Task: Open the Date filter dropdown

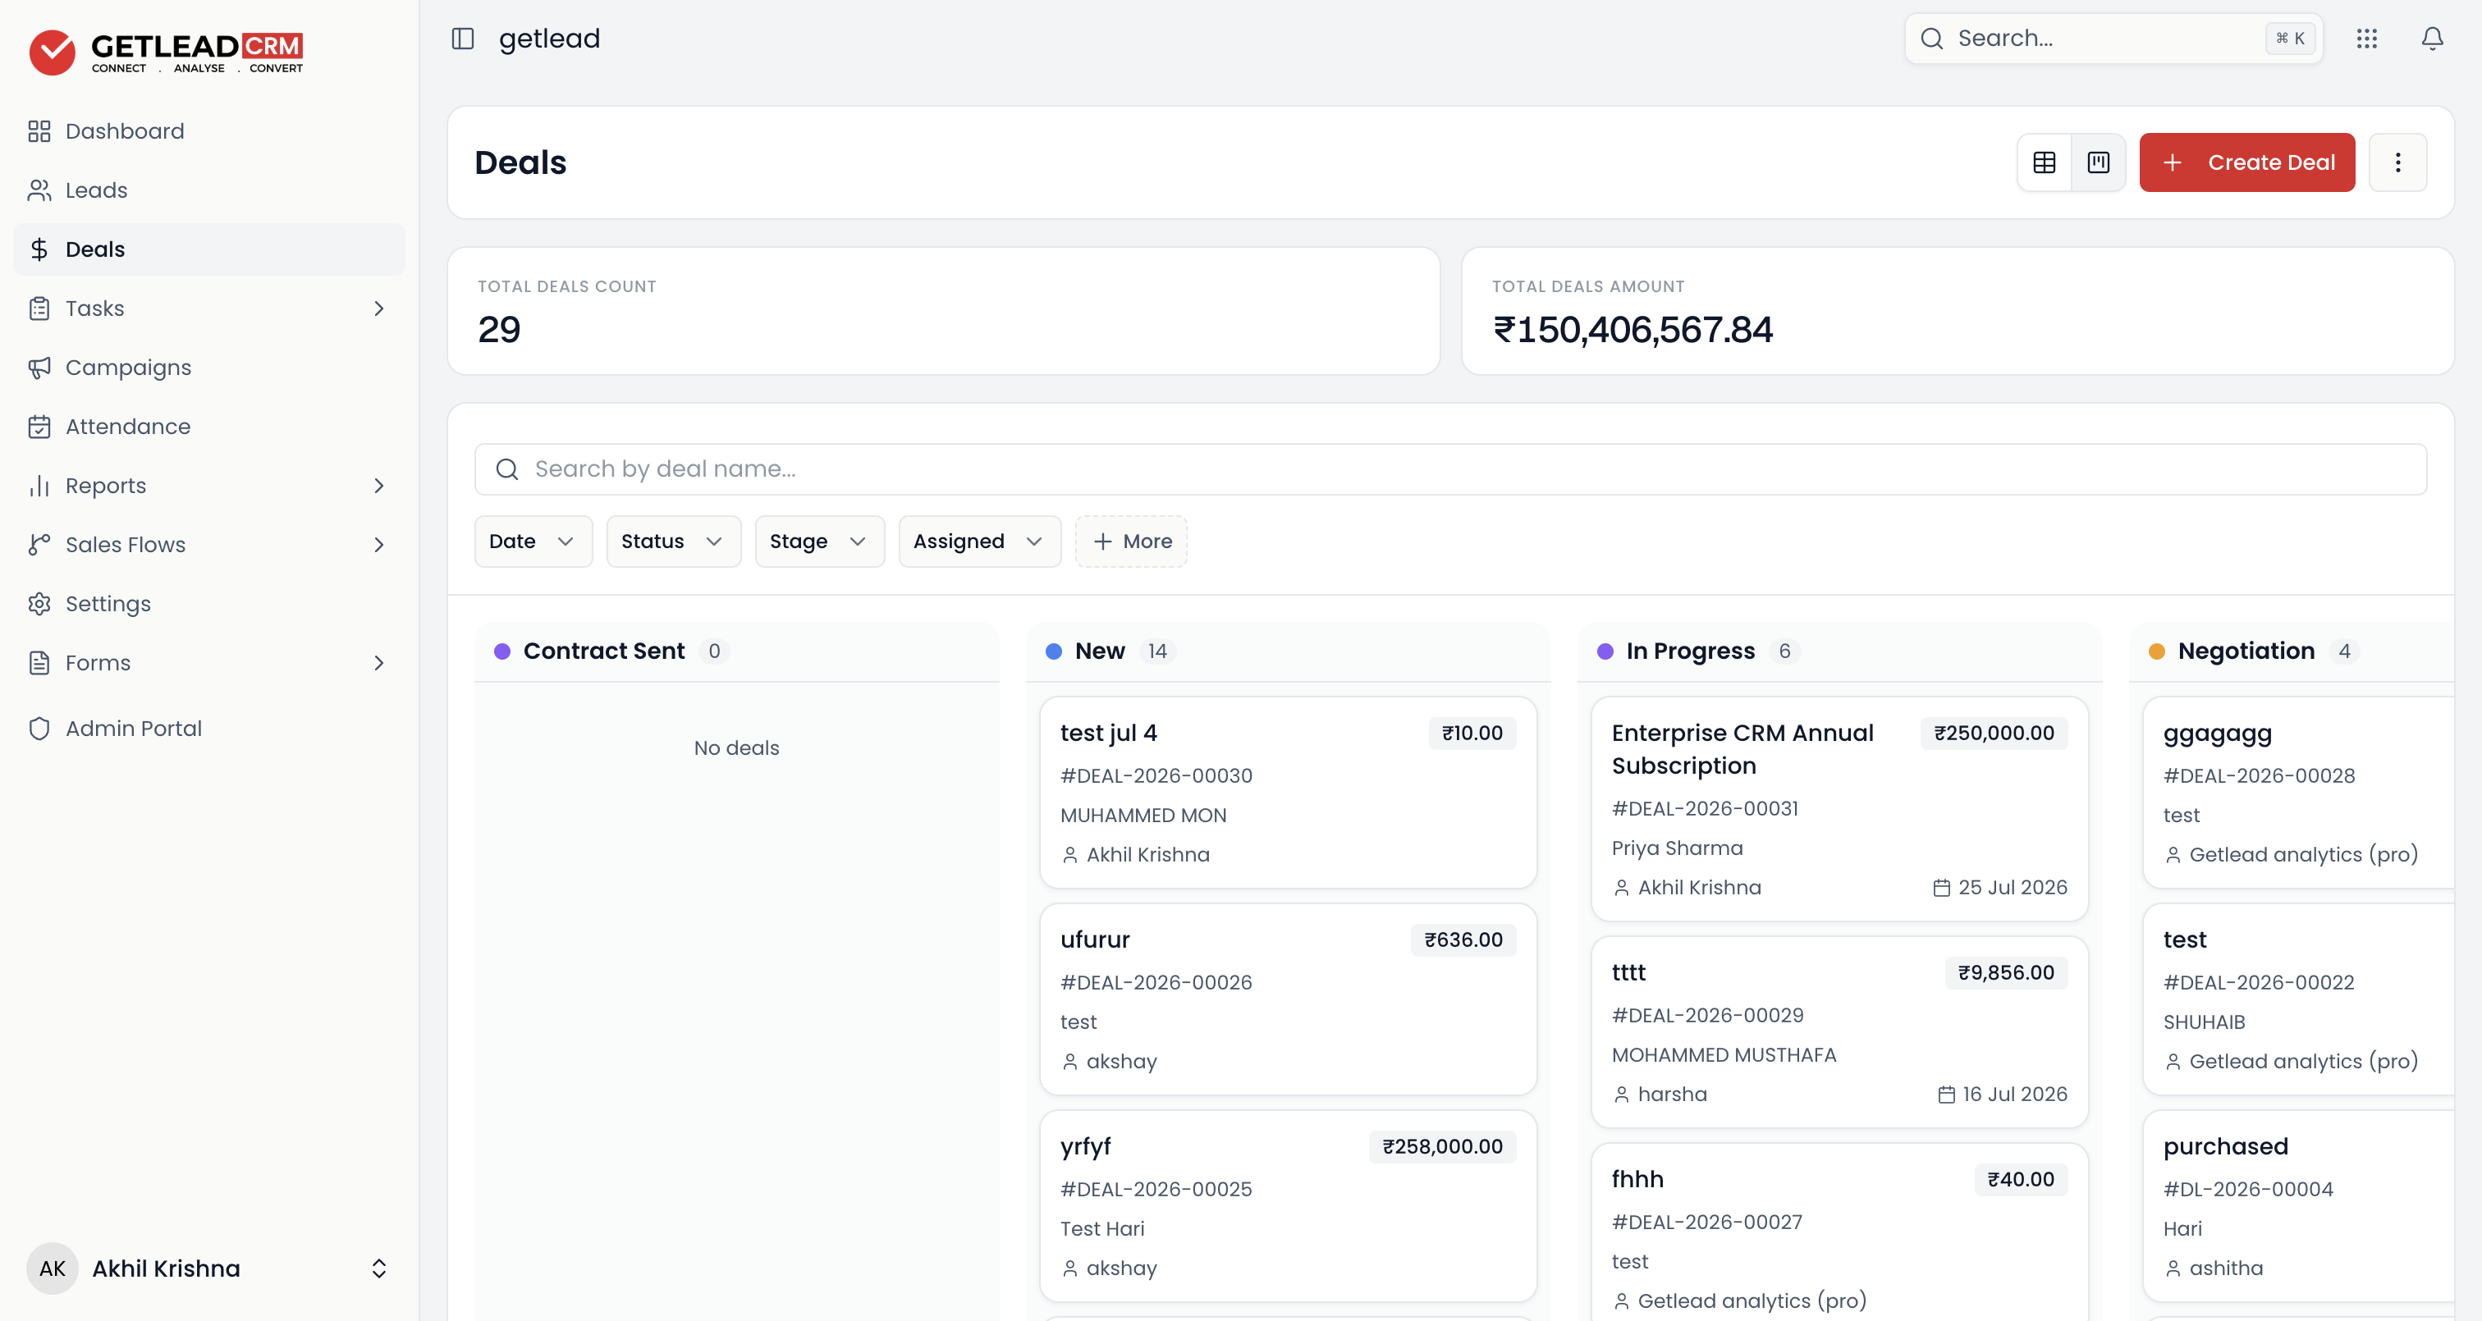Action: coord(533,542)
